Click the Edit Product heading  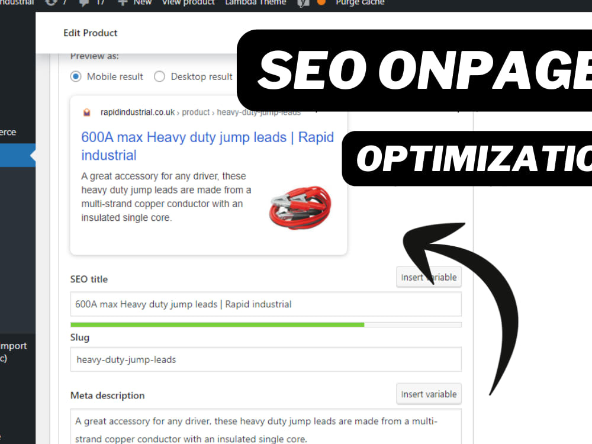[90, 33]
